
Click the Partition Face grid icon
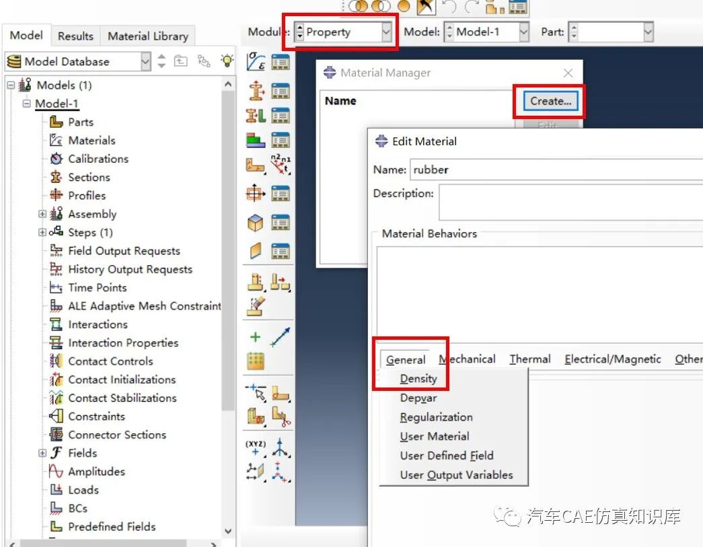click(x=255, y=361)
